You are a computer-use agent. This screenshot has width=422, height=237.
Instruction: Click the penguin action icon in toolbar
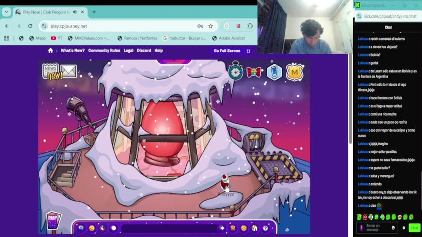[103, 228]
